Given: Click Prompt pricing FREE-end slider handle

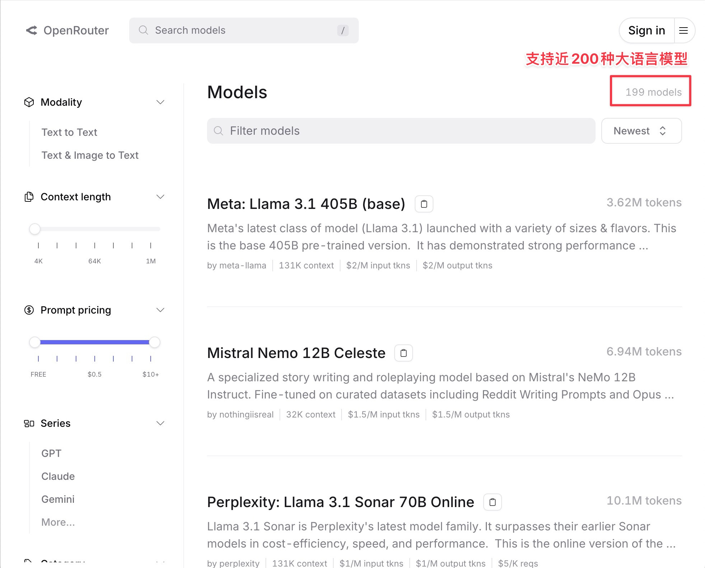Looking at the screenshot, I should click(x=35, y=342).
